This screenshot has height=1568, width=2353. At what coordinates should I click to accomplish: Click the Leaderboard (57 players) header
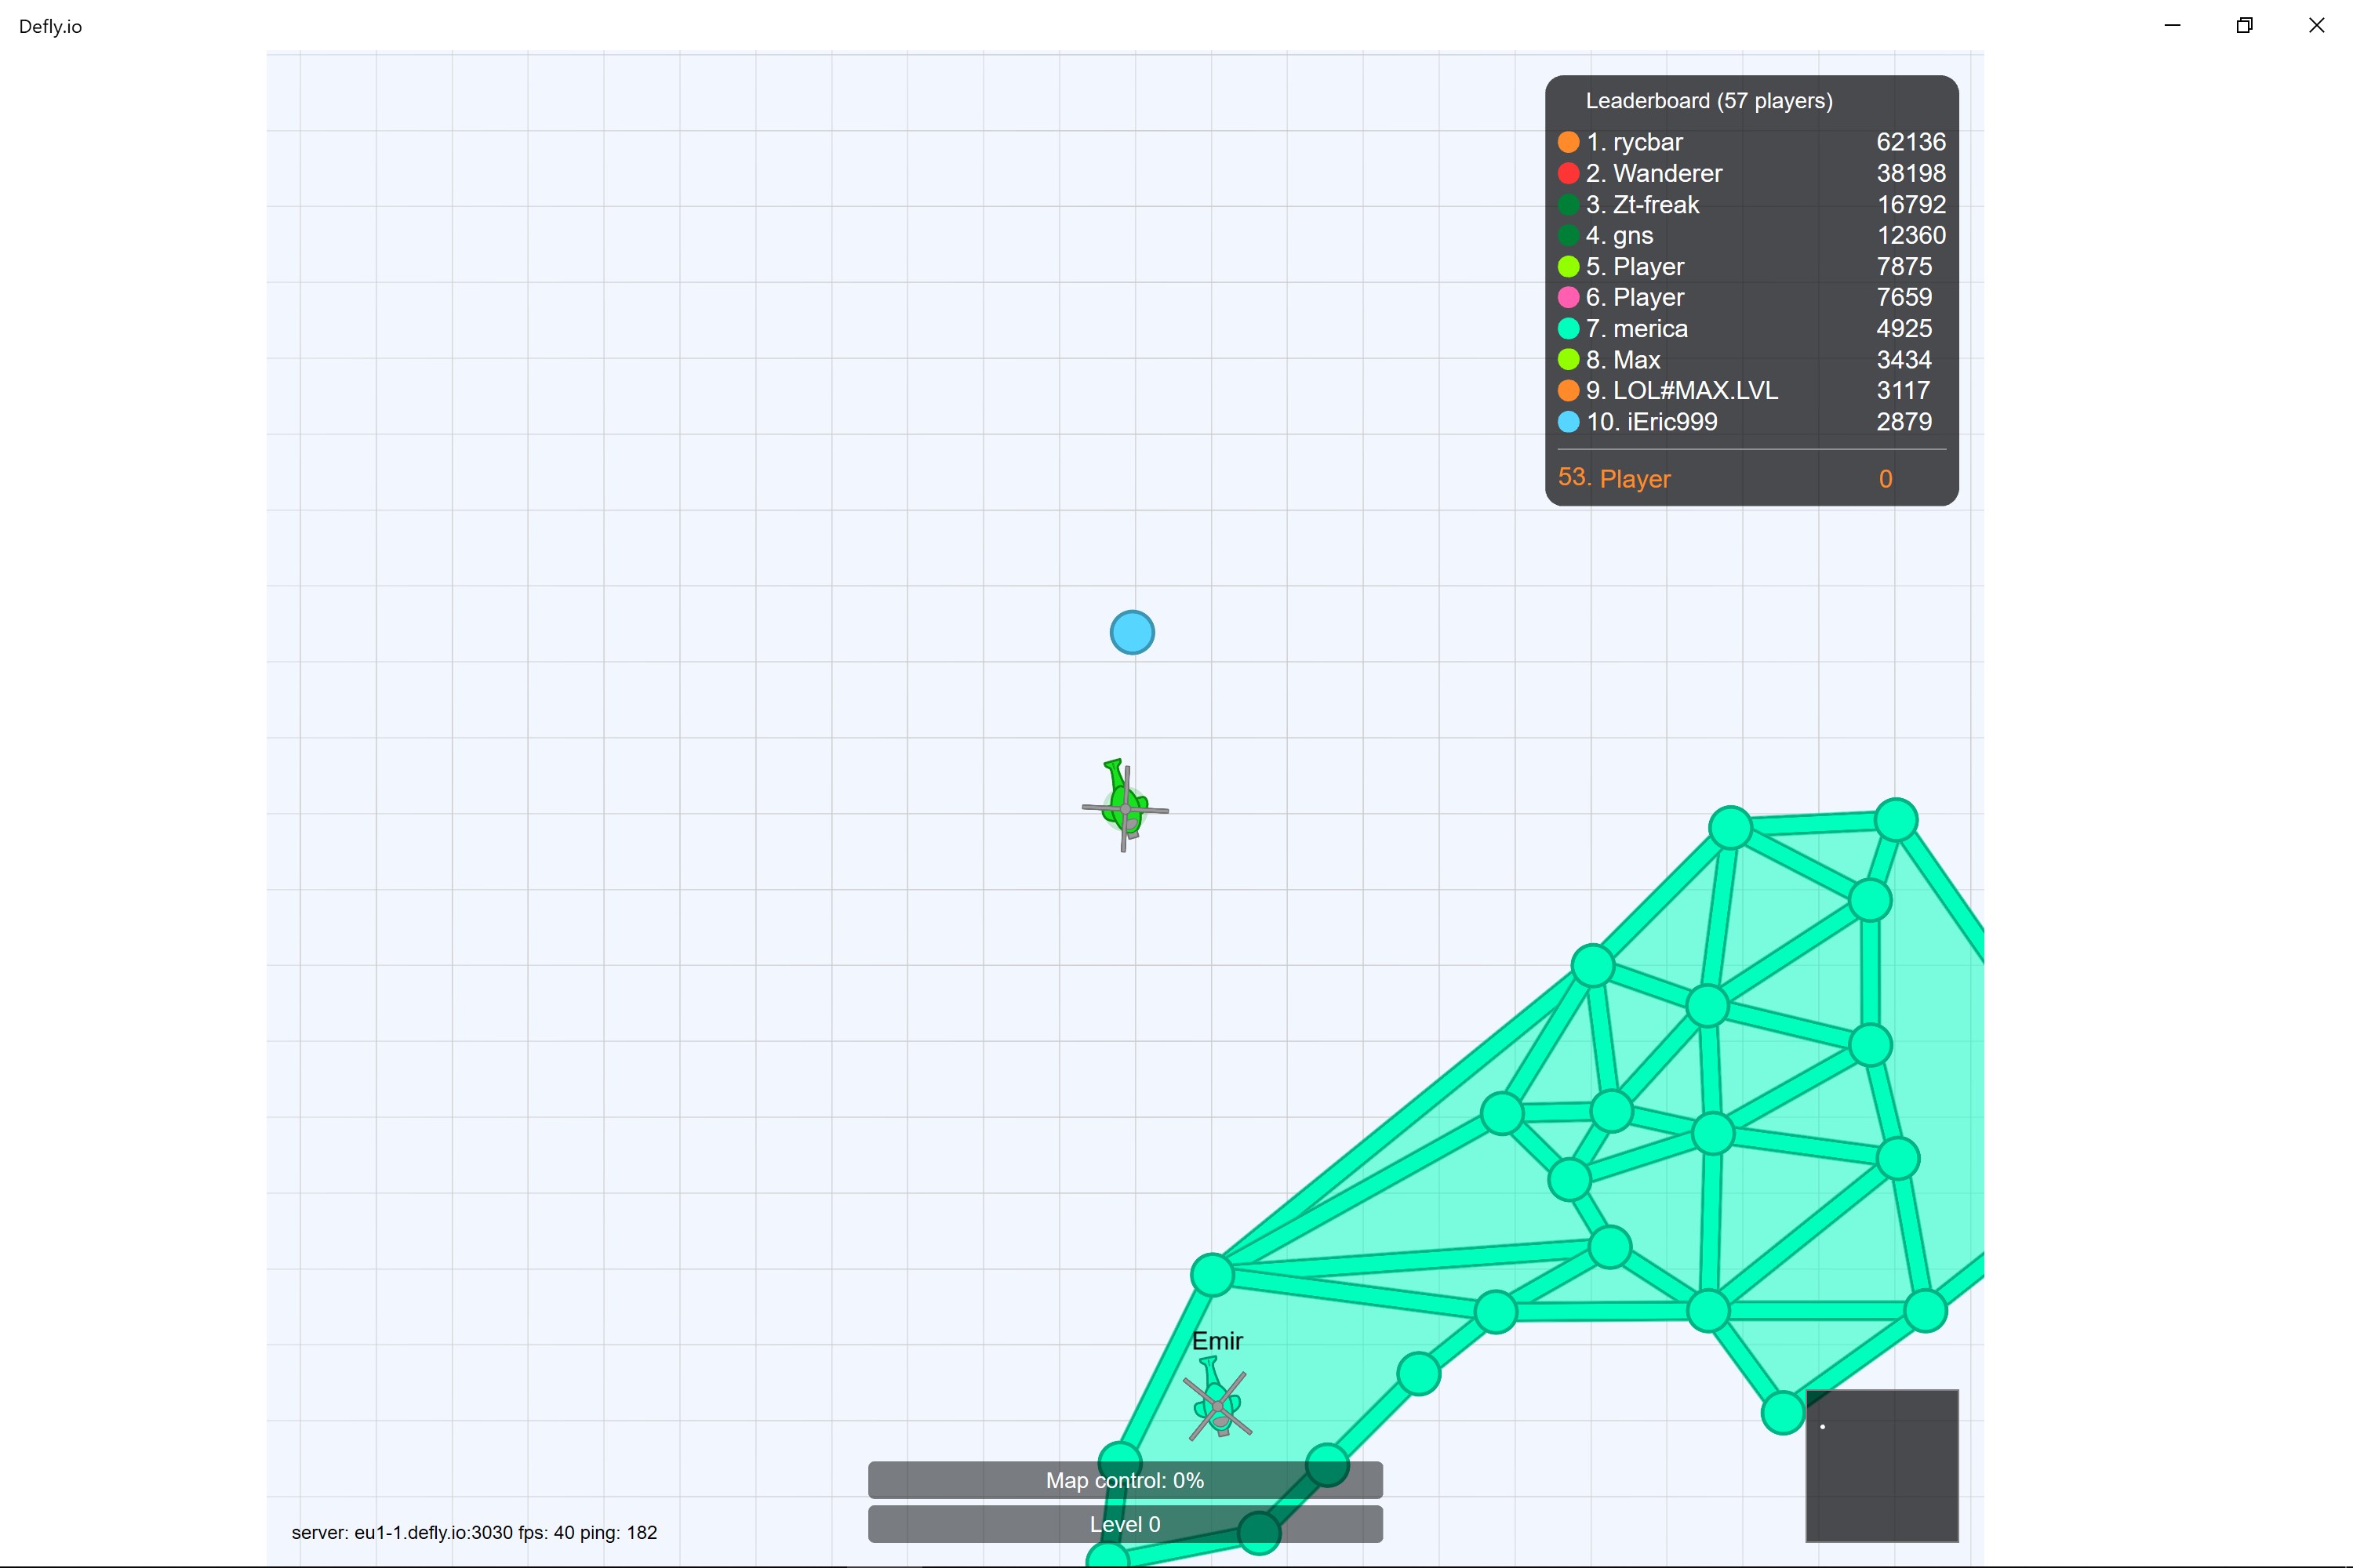[x=1709, y=101]
